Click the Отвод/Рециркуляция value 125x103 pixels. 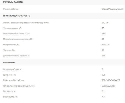coord(112,9)
